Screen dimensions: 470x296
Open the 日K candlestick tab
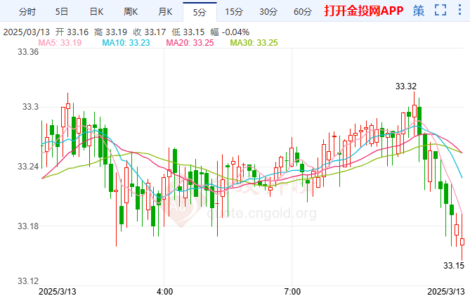point(96,12)
